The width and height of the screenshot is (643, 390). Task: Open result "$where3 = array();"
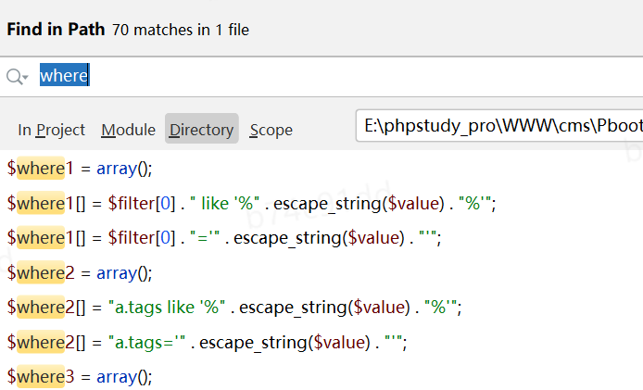click(80, 376)
